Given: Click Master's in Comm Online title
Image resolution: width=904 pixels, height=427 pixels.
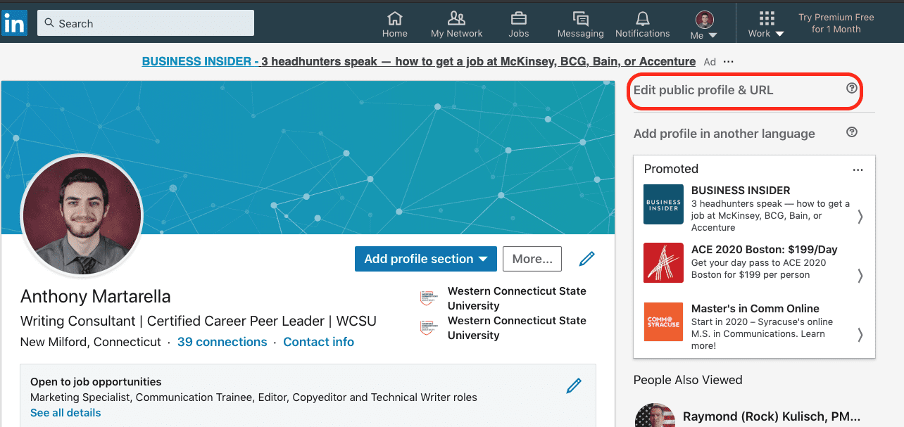Looking at the screenshot, I should point(755,309).
